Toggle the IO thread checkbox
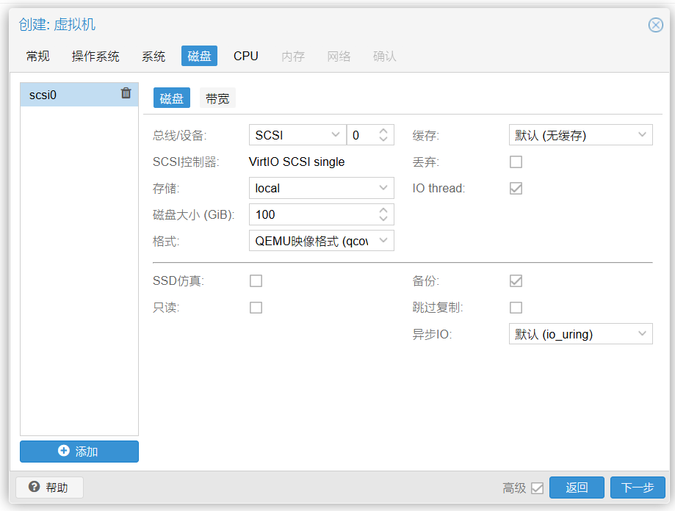The height and width of the screenshot is (511, 675). pyautogui.click(x=516, y=188)
